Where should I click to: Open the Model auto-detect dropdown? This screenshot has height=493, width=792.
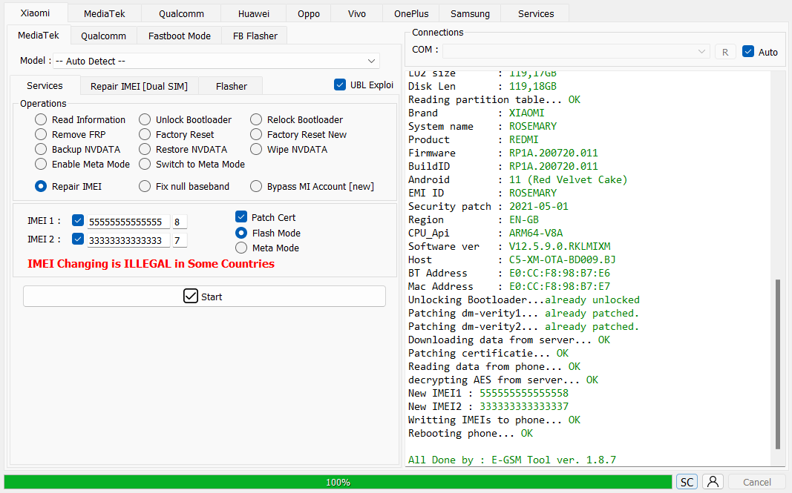(370, 60)
